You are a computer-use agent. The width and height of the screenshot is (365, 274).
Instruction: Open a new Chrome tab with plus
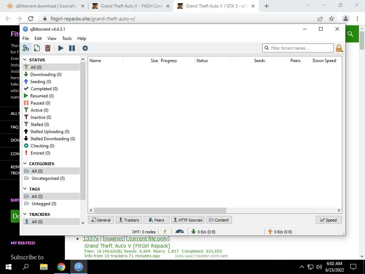pyautogui.click(x=267, y=6)
